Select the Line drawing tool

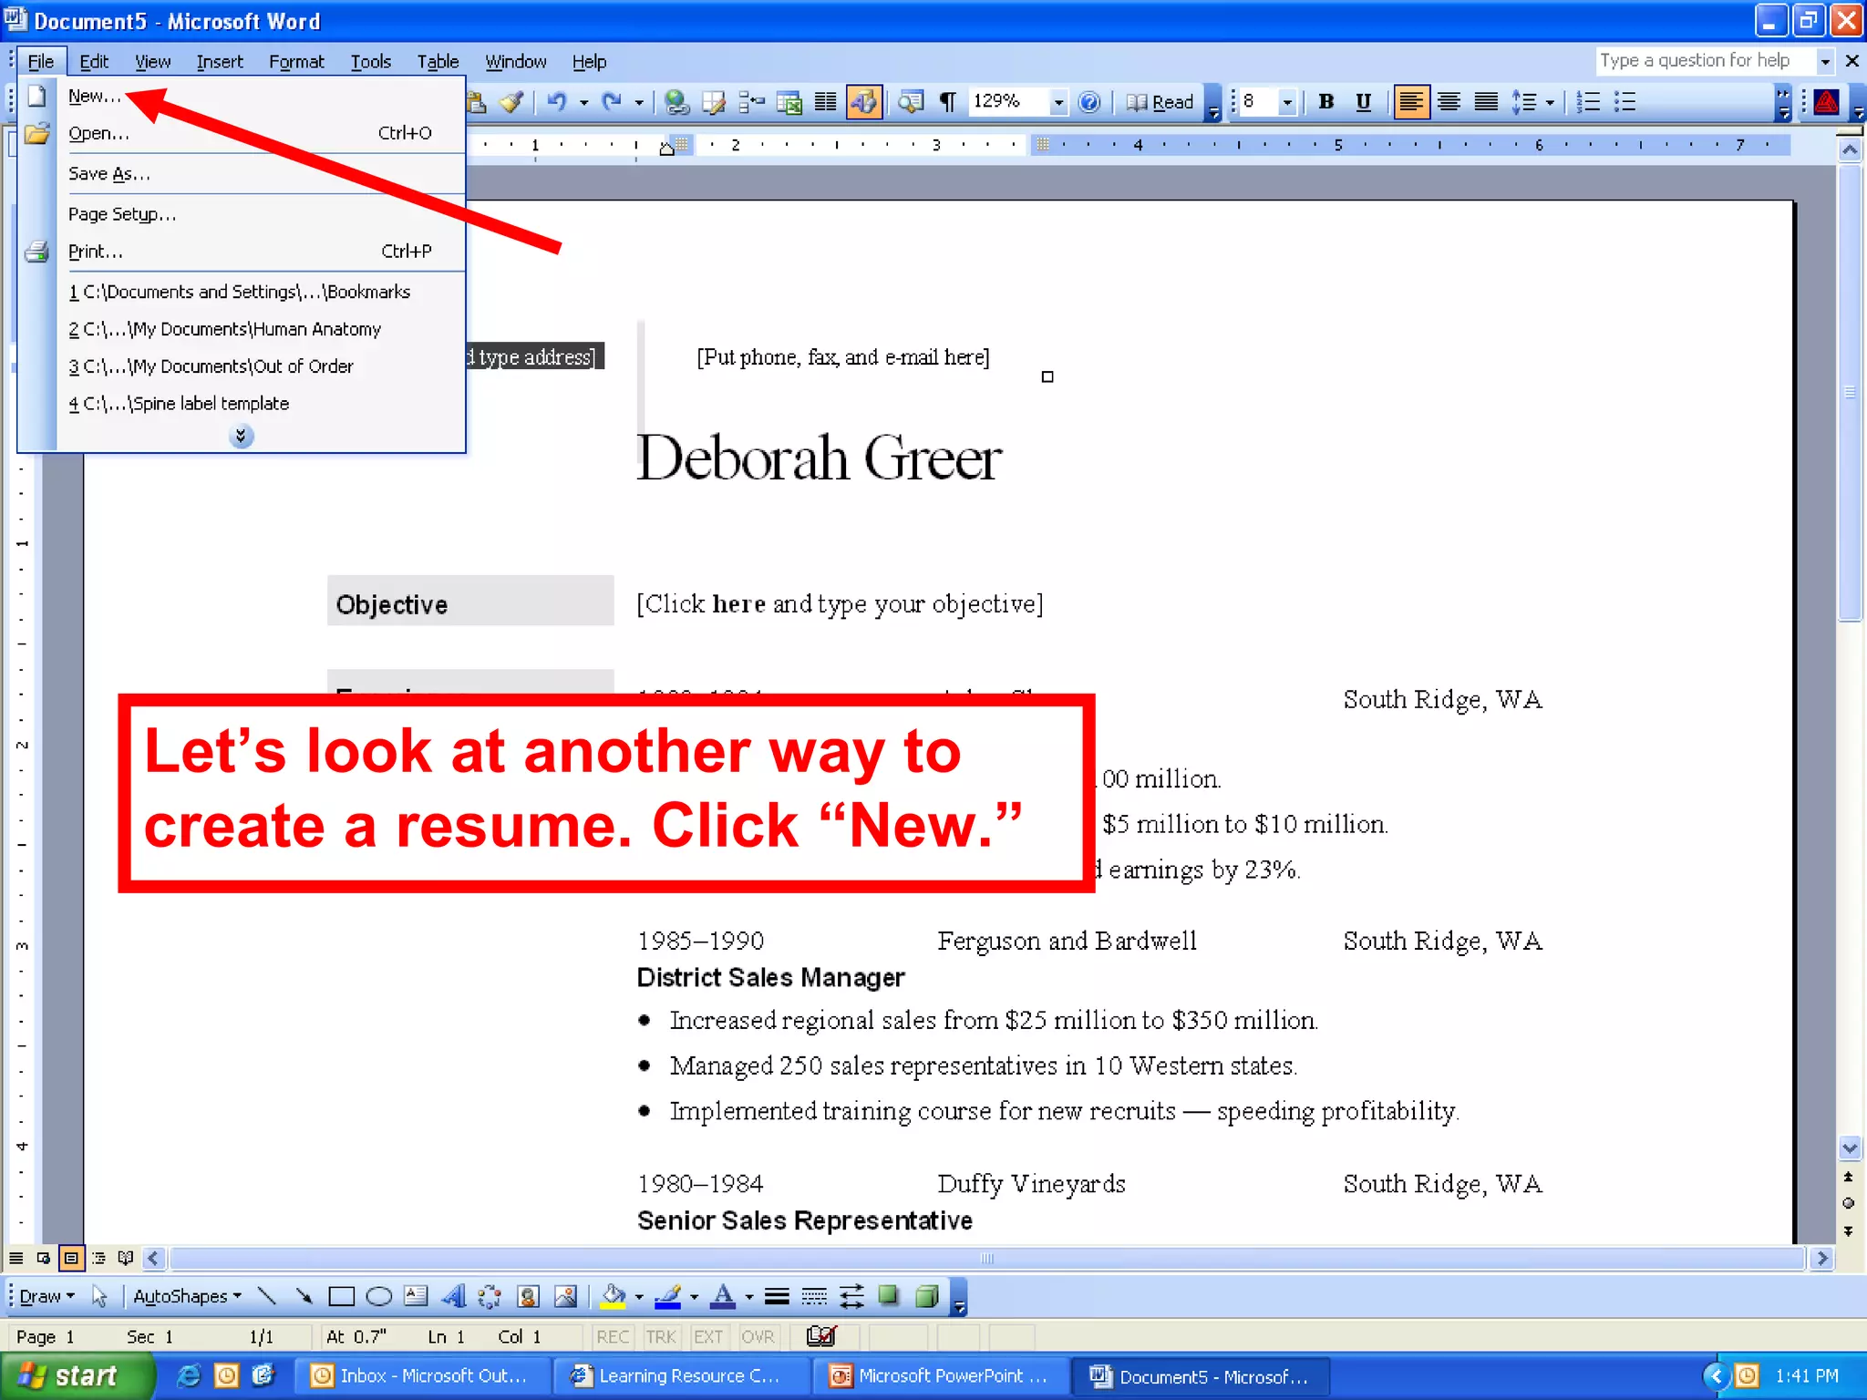click(x=267, y=1296)
